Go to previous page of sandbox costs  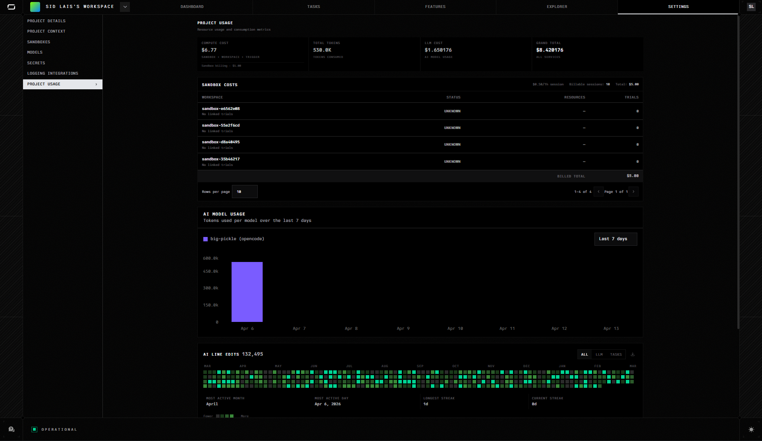click(x=598, y=192)
